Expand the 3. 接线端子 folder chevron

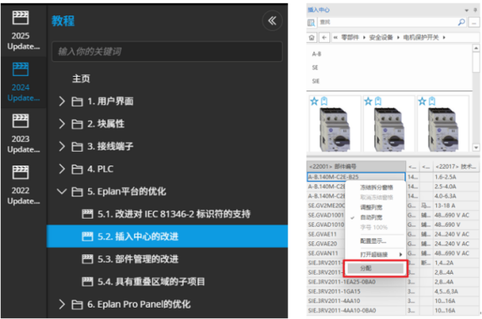[x=62, y=146]
